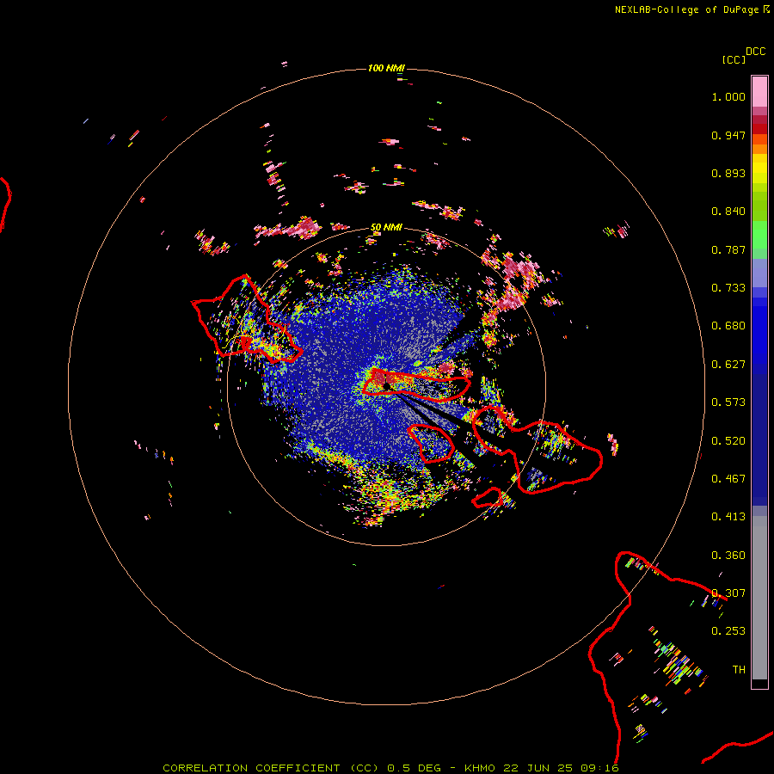
Task: Click the 100 NMI range ring label
Action: (386, 68)
